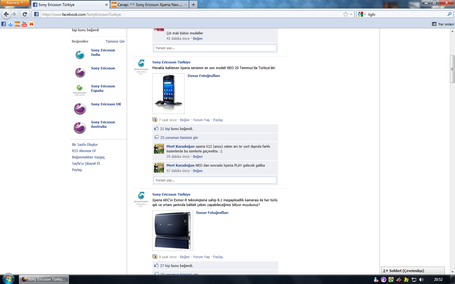Click the Sony Ericsson India logo thumbnail
This screenshot has height=284, width=455.
[x=80, y=55]
